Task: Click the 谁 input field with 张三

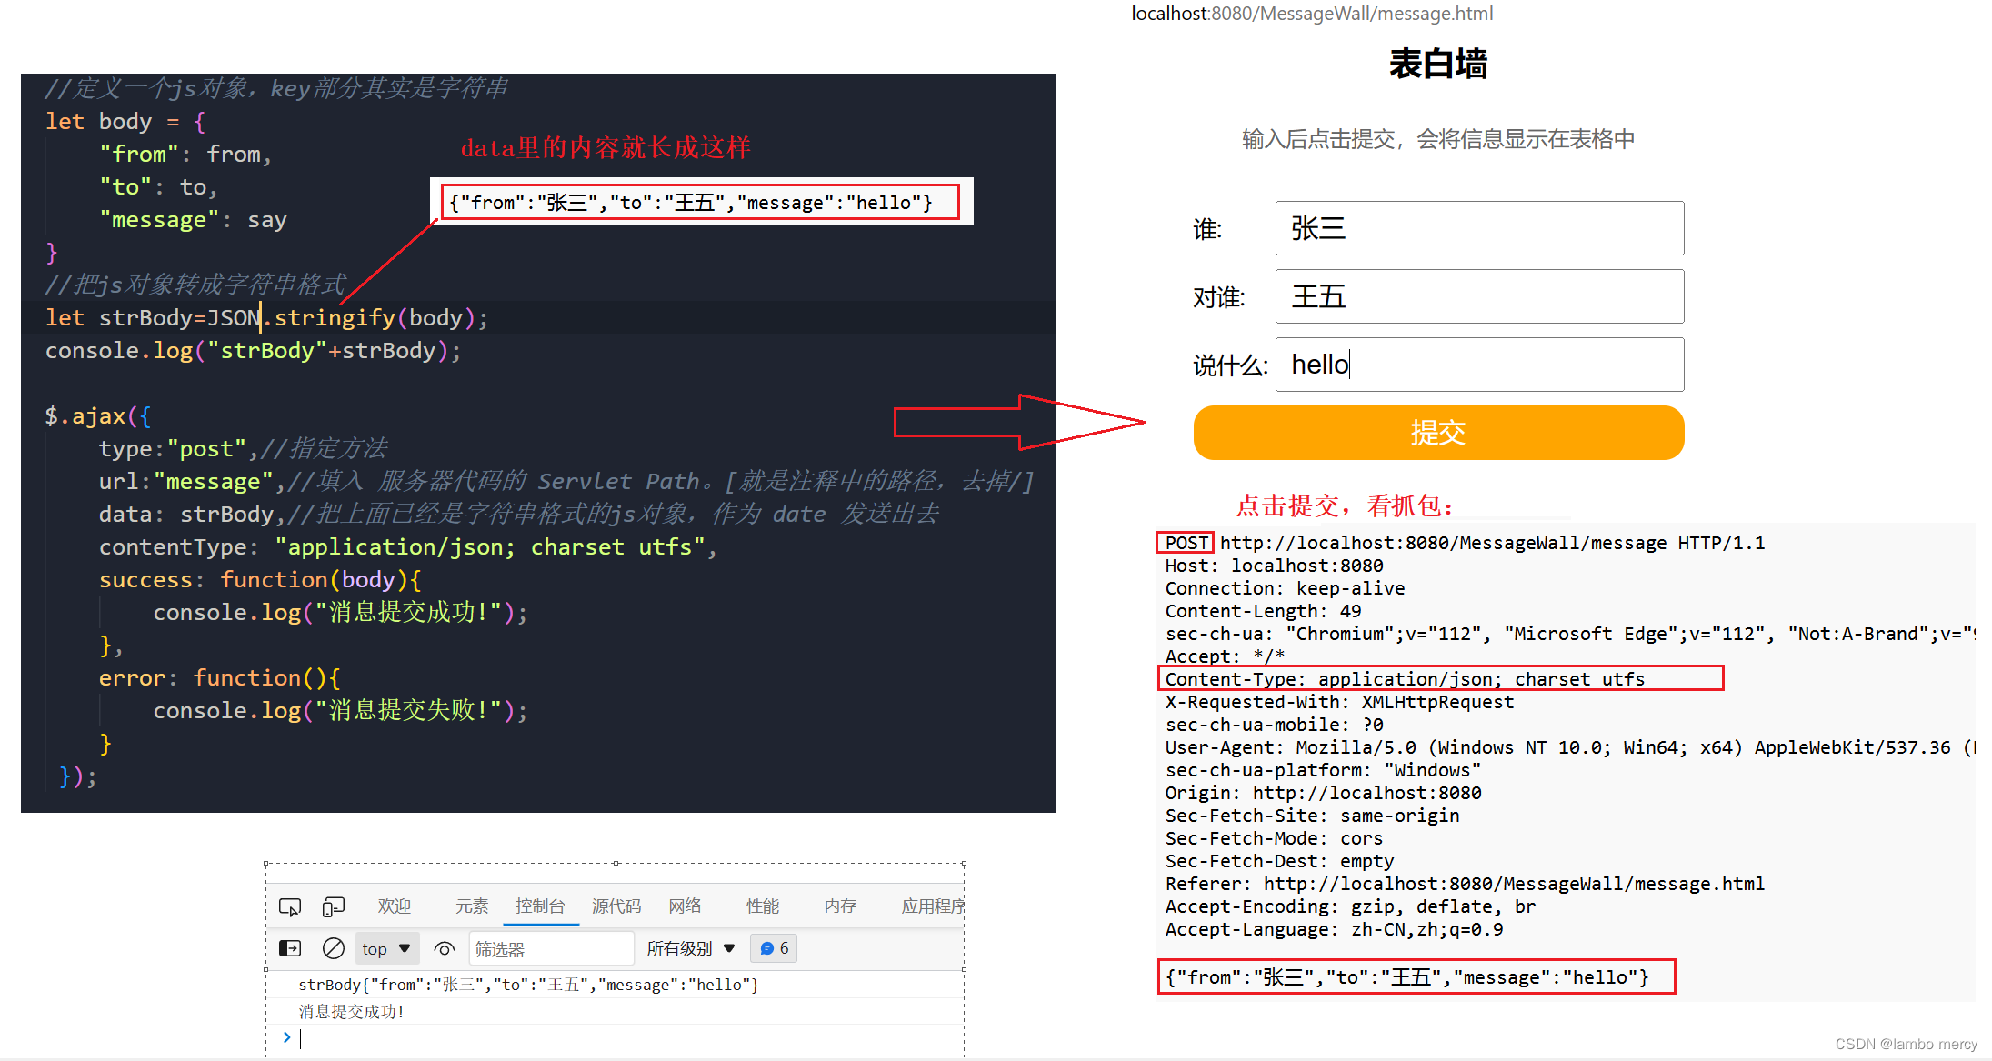Action: pos(1479,228)
